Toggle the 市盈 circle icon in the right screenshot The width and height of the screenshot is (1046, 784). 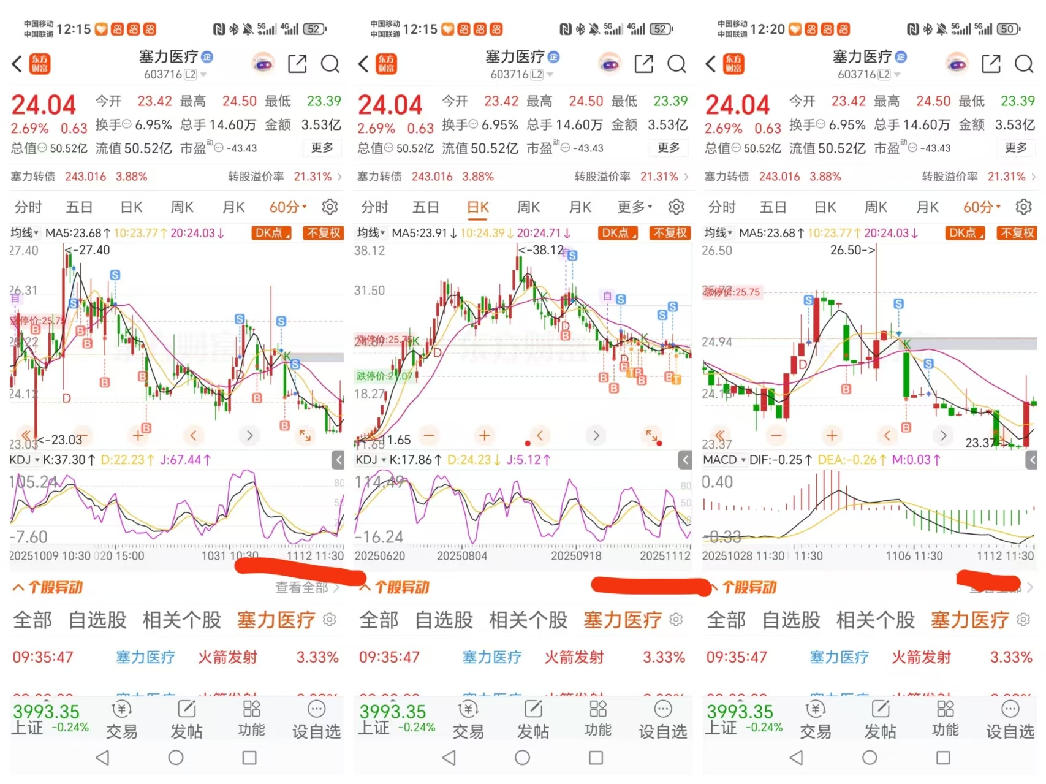tap(913, 148)
